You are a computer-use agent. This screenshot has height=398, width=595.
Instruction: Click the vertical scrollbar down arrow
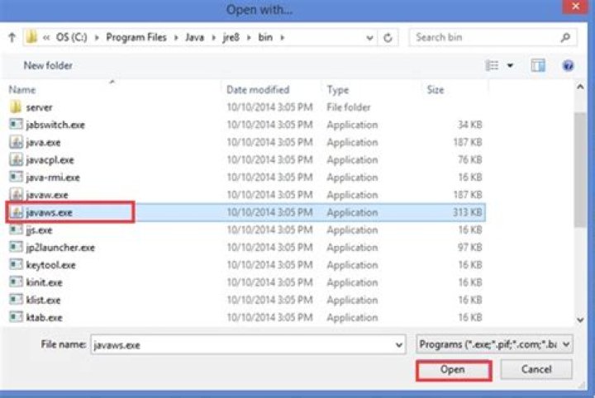coord(580,319)
